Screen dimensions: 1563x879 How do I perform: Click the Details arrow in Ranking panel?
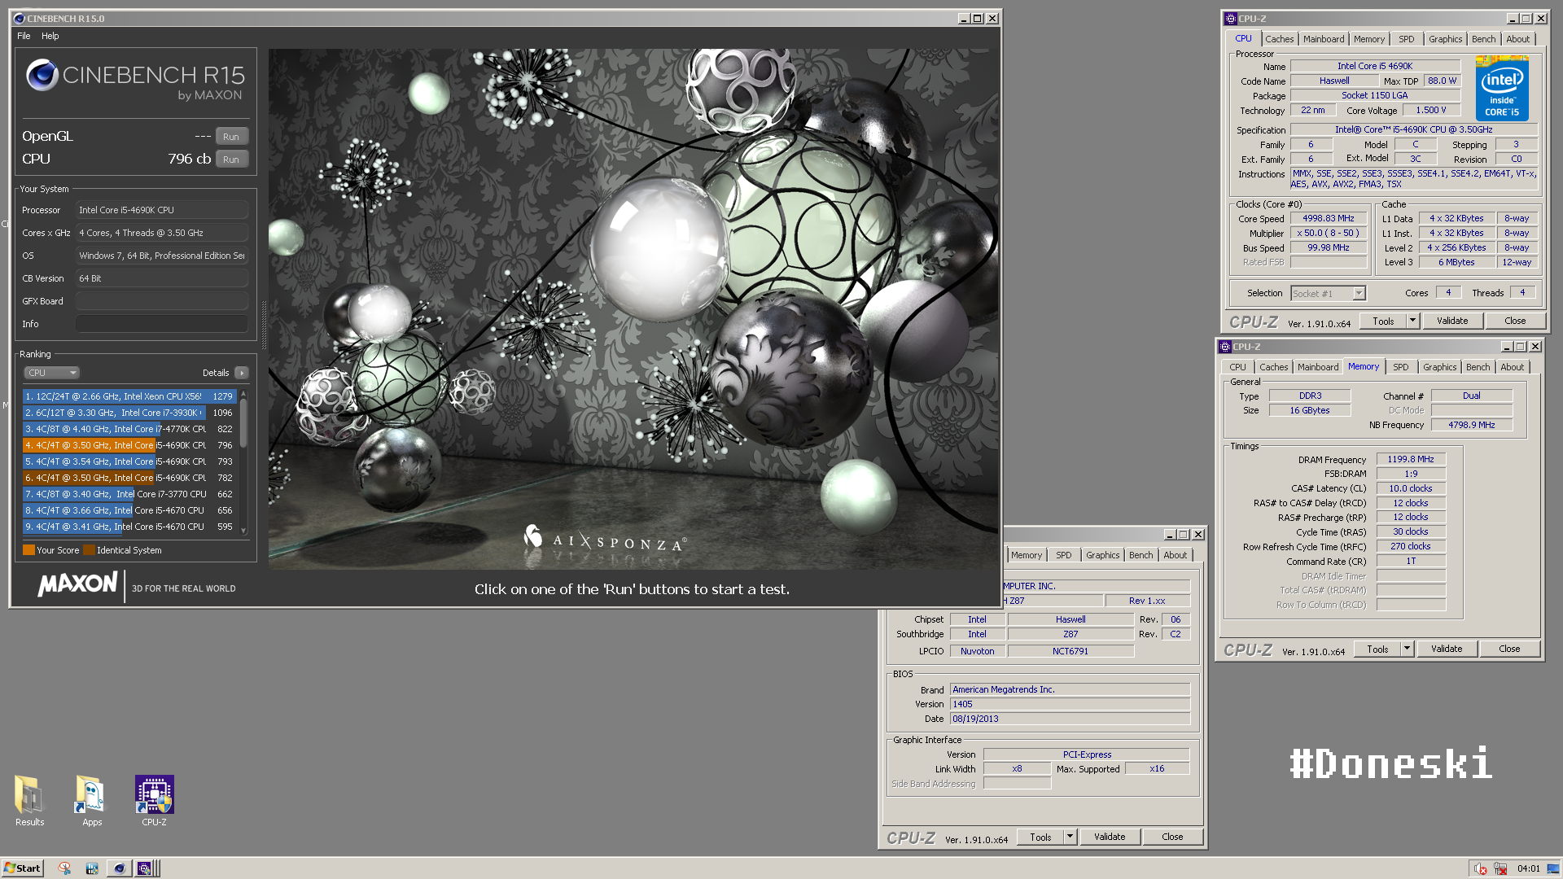[242, 373]
